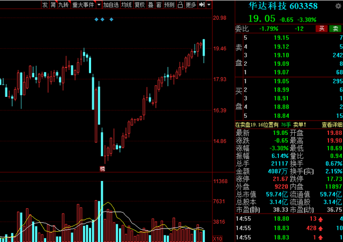The image size is (343, 242).
Task: Toggle the lock icon in toolbar
Action: tap(180, 5)
